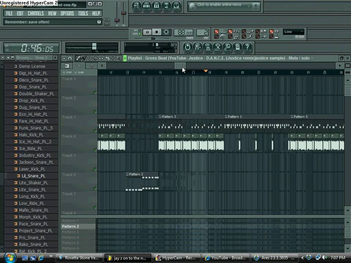Open the help question mark button
Viewport: 351px width, 263px height.
click(x=248, y=47)
